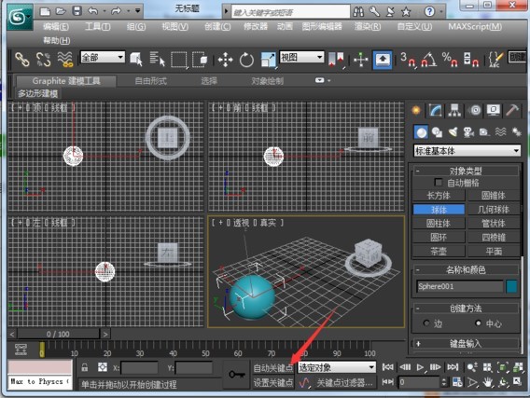530x398 pixels.
Task: Open the reference coordinate 视图 dropdown
Action: [301, 57]
